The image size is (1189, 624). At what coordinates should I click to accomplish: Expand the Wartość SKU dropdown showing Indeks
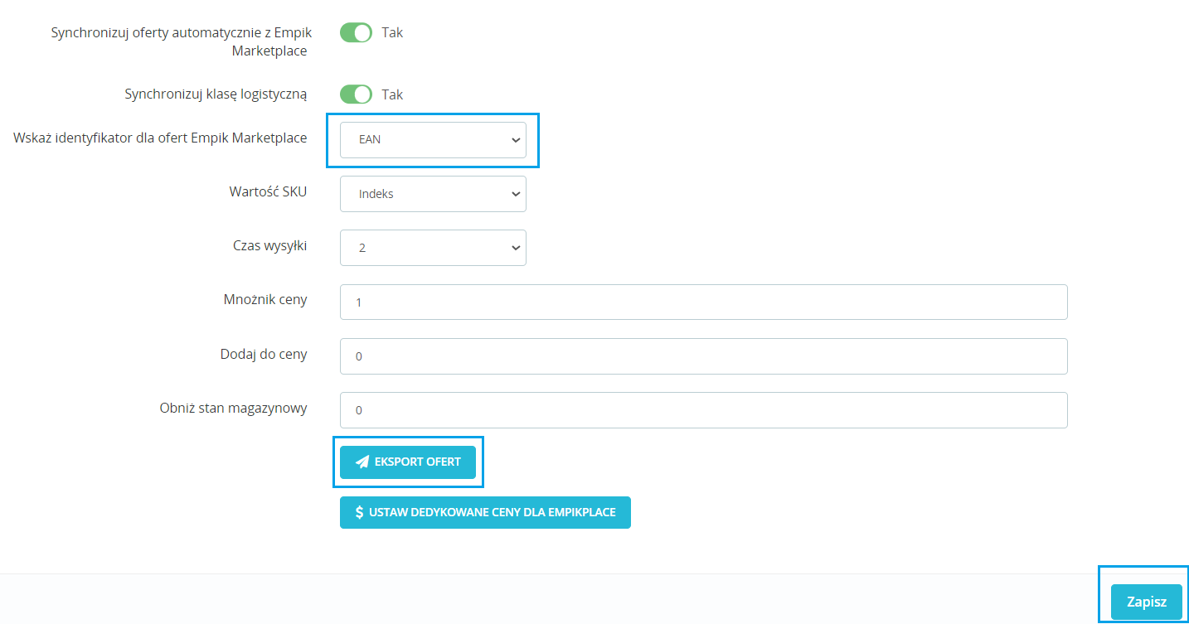[x=432, y=194]
